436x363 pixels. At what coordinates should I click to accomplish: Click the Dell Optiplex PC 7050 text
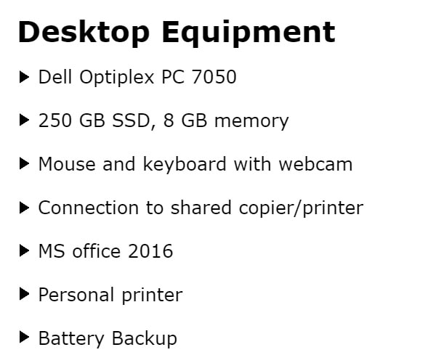137,77
